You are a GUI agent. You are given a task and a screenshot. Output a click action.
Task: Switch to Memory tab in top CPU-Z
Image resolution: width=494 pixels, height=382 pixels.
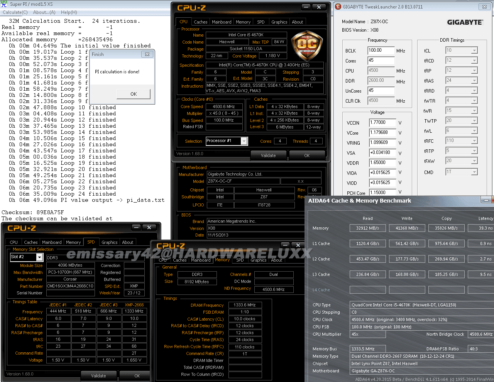243,22
